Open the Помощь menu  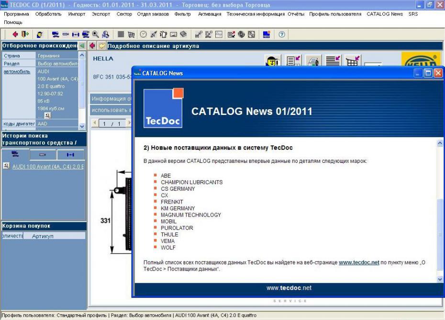pos(13,22)
